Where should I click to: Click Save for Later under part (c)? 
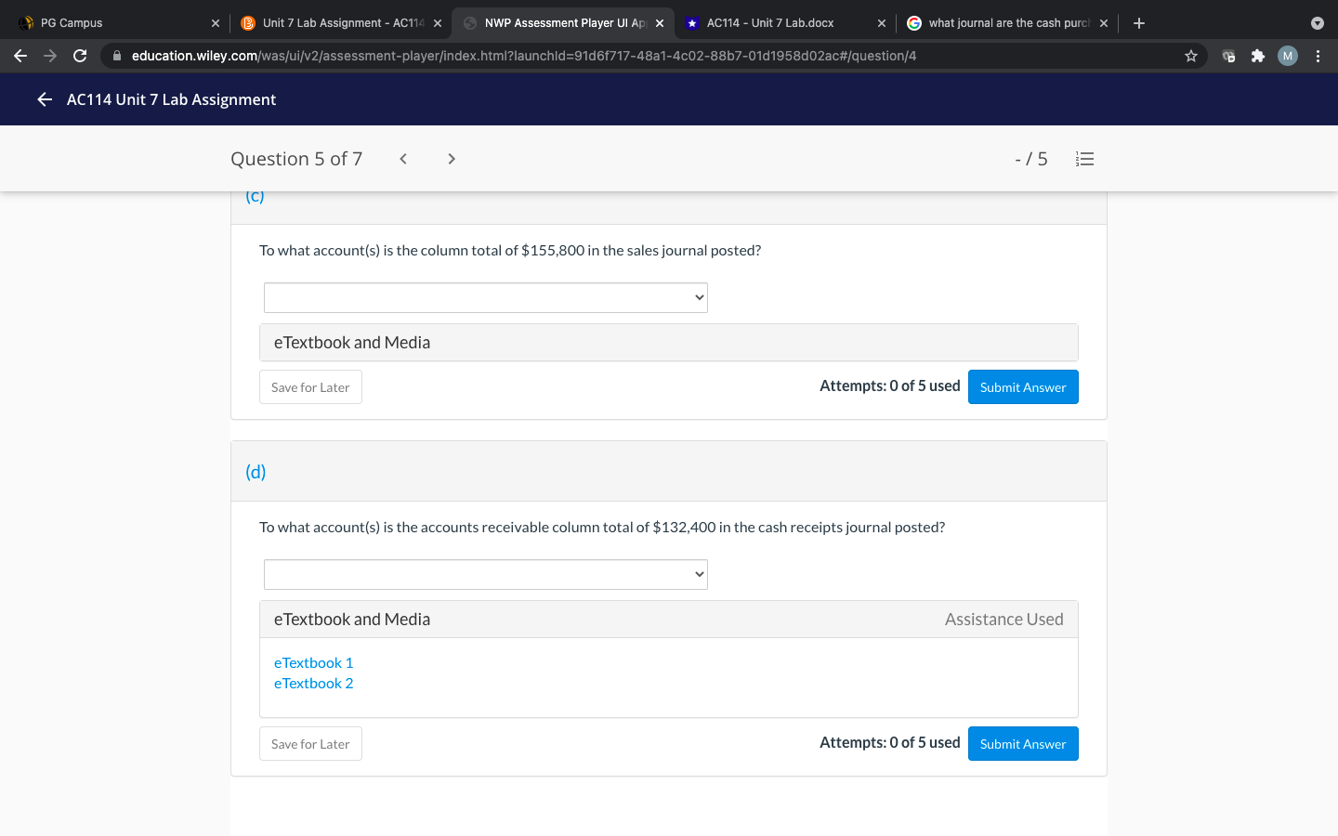point(310,386)
